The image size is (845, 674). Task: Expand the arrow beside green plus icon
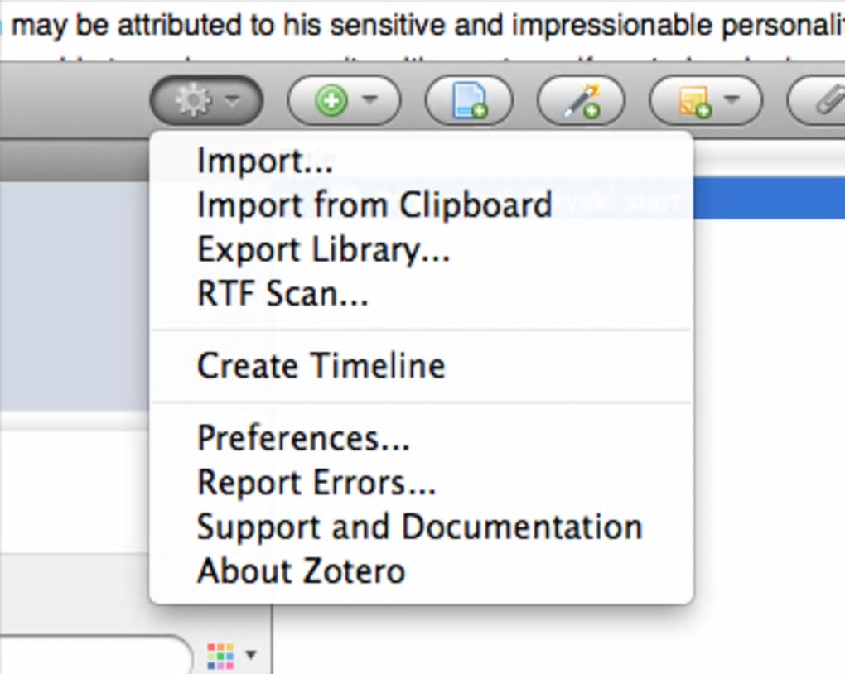369,101
